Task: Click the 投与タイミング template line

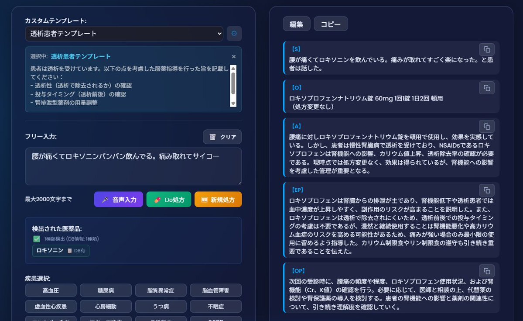Action: pyautogui.click(x=79, y=94)
